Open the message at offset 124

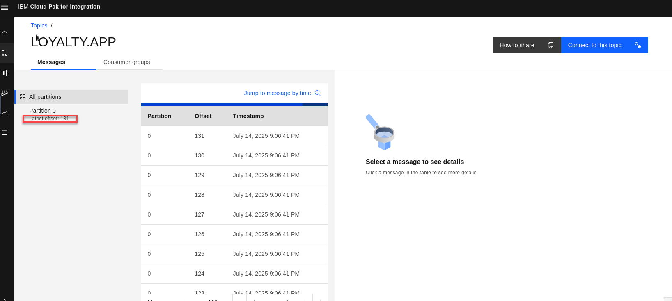234,274
